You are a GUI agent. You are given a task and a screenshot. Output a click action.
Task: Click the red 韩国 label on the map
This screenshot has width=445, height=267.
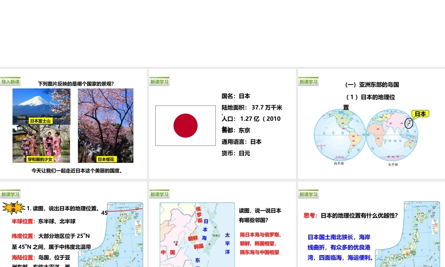(198, 246)
